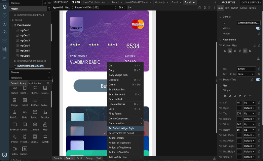The height and width of the screenshot is (161, 263).
Task: Choose Cut from the context menu
Action: (x=125, y=66)
